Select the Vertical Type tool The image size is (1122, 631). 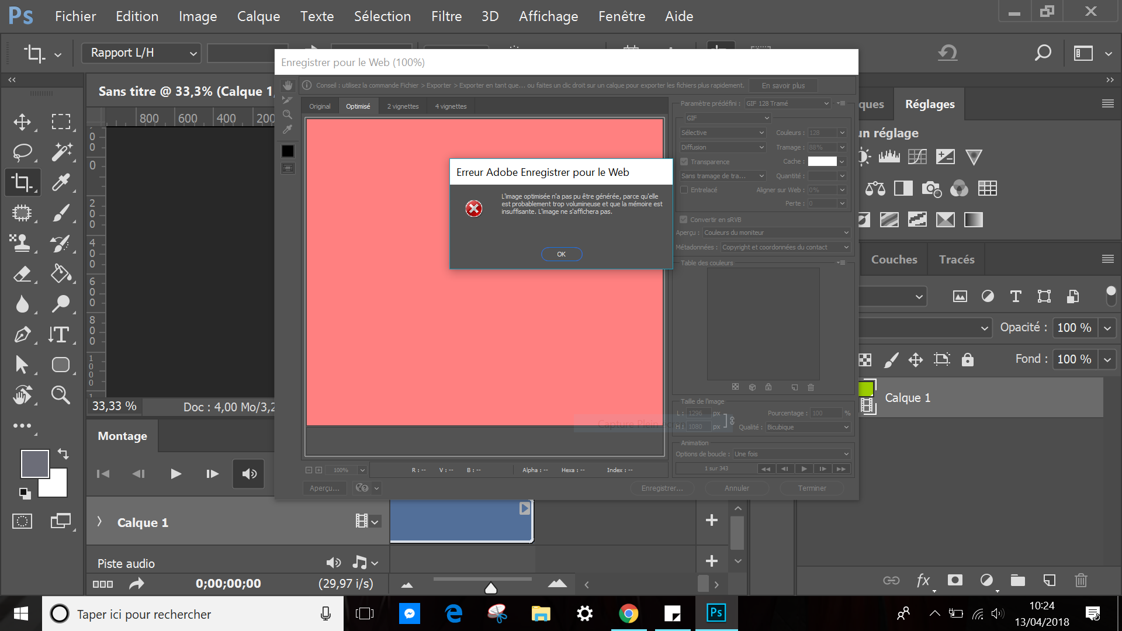click(60, 335)
